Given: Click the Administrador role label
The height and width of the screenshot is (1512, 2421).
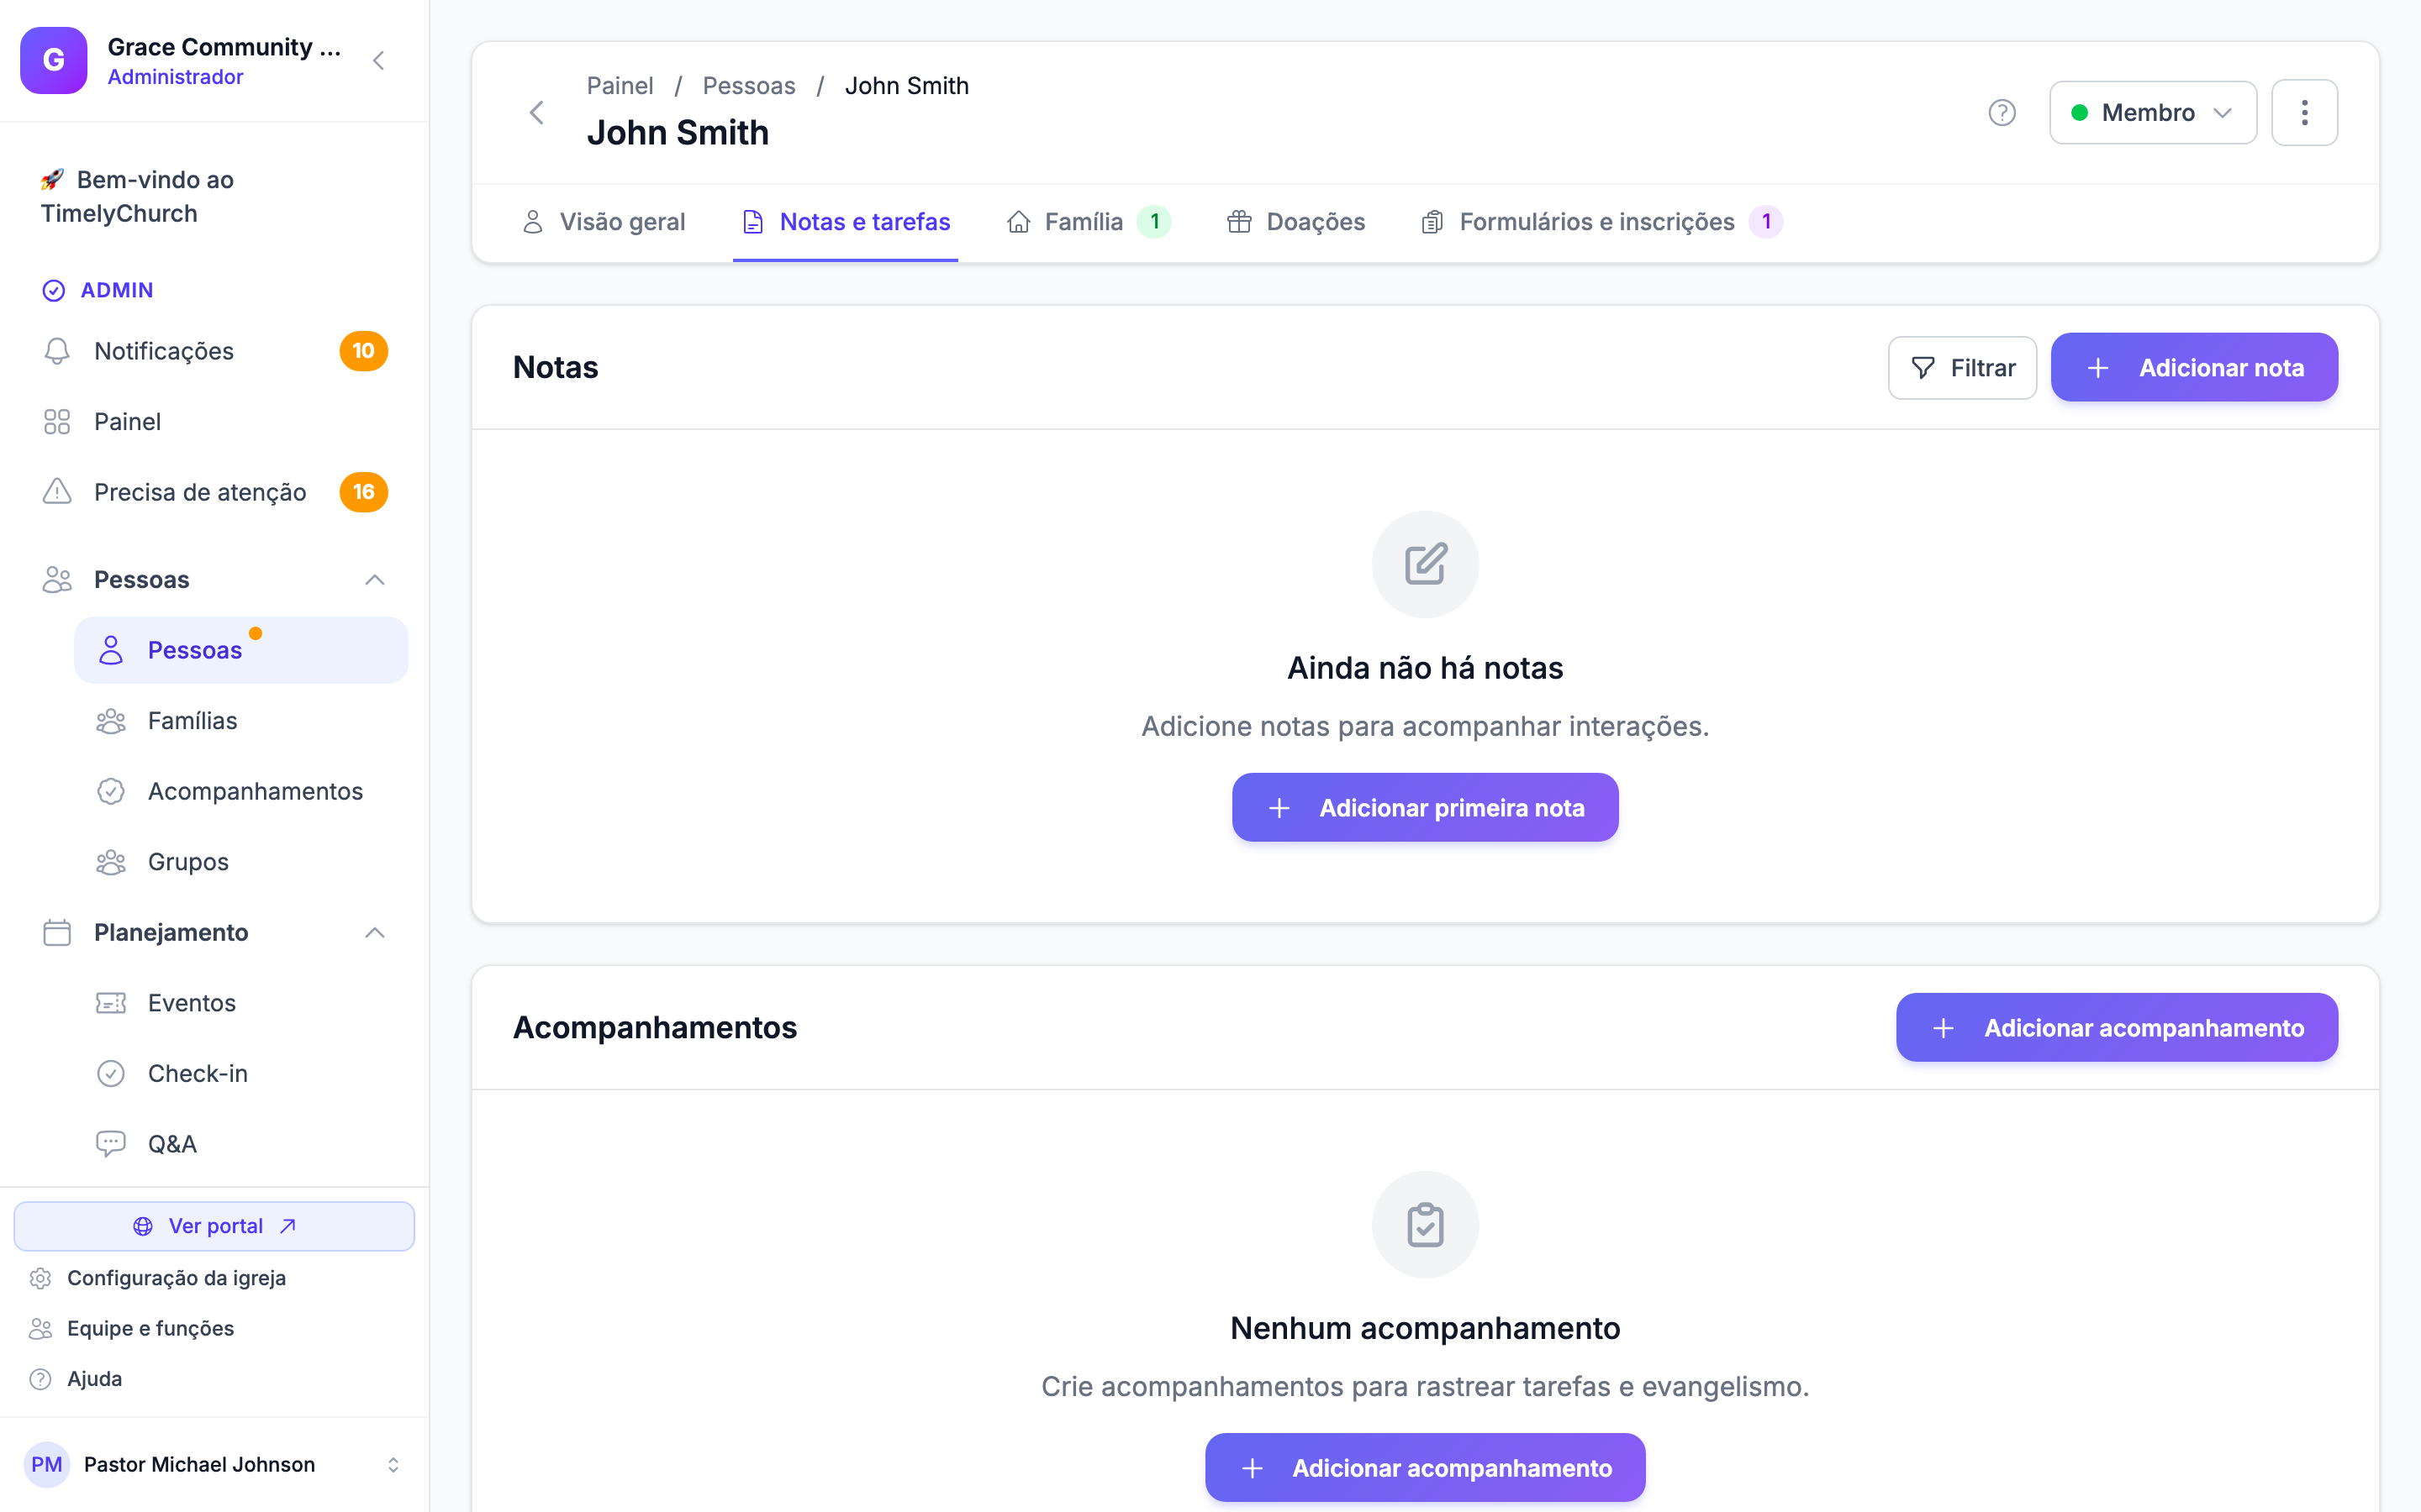Looking at the screenshot, I should tap(175, 77).
